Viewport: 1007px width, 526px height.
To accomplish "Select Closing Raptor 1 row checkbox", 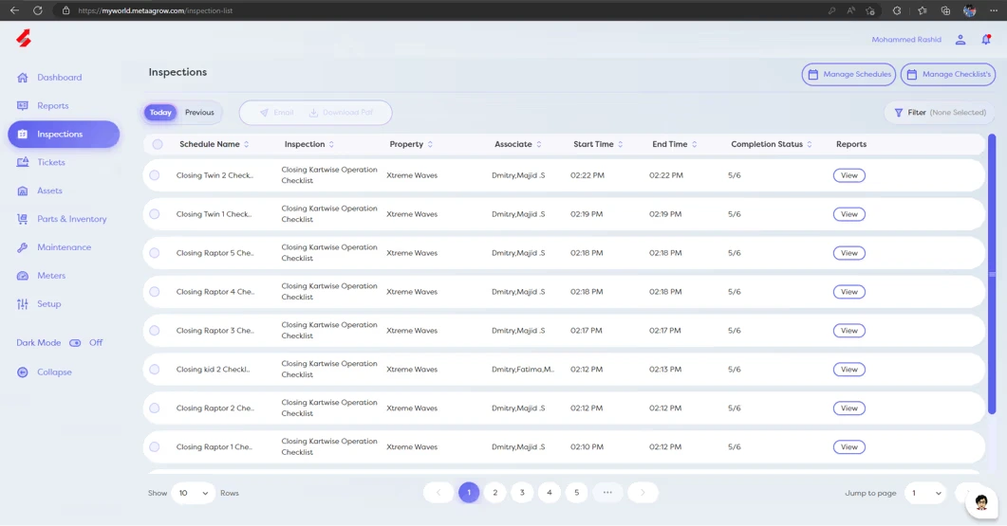I will point(154,447).
